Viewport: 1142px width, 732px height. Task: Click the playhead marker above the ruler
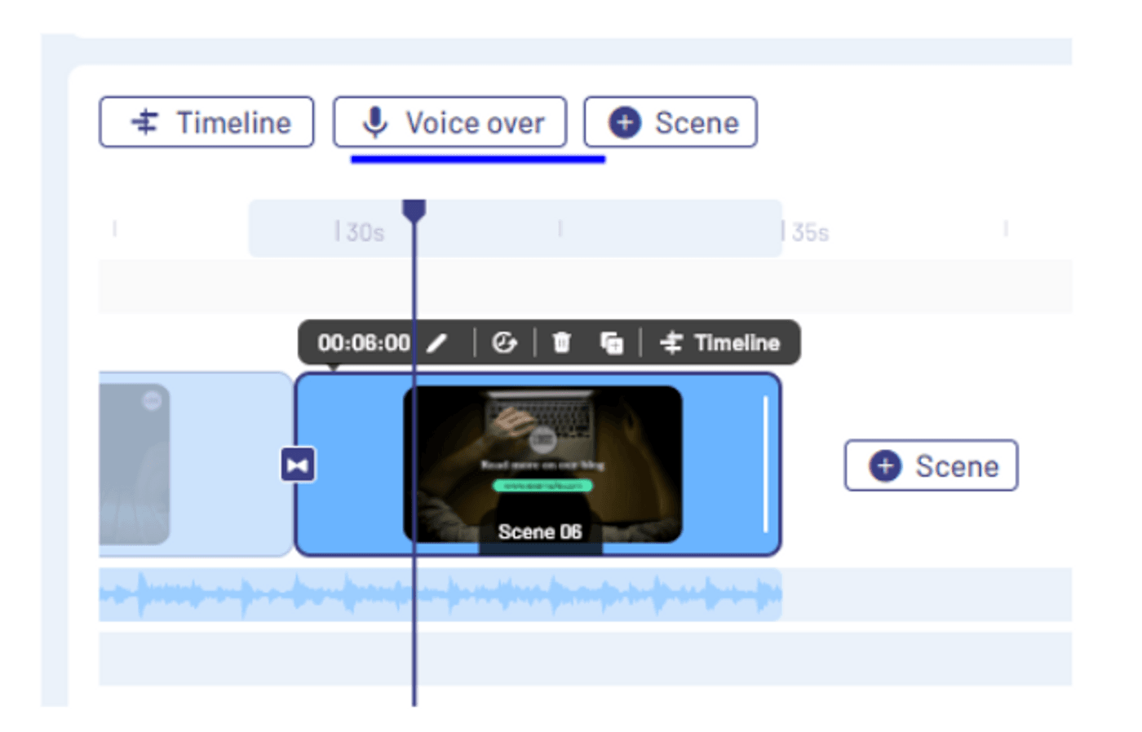[x=415, y=209]
